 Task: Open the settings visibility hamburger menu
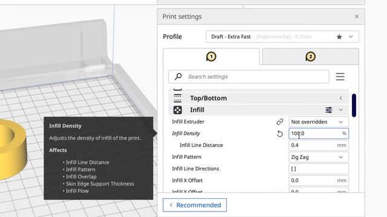coord(340,77)
